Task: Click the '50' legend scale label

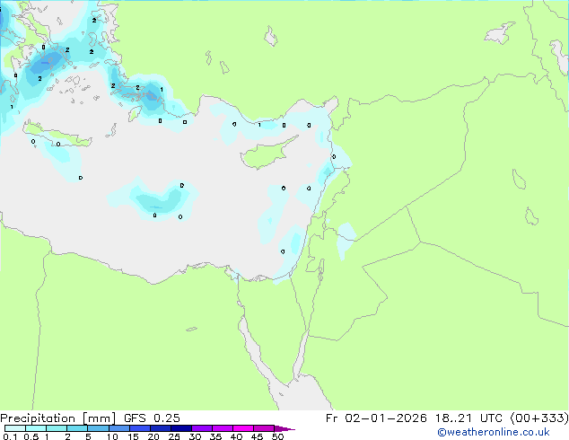Action: point(277,436)
